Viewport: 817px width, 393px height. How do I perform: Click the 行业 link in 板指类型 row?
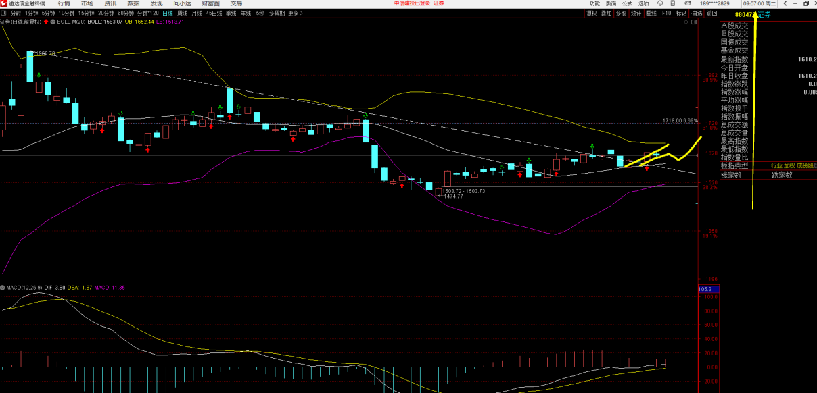[776, 165]
